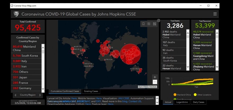Screen dimensions: 233x110
Task: Select 706 Others row
Action: point(26,72)
